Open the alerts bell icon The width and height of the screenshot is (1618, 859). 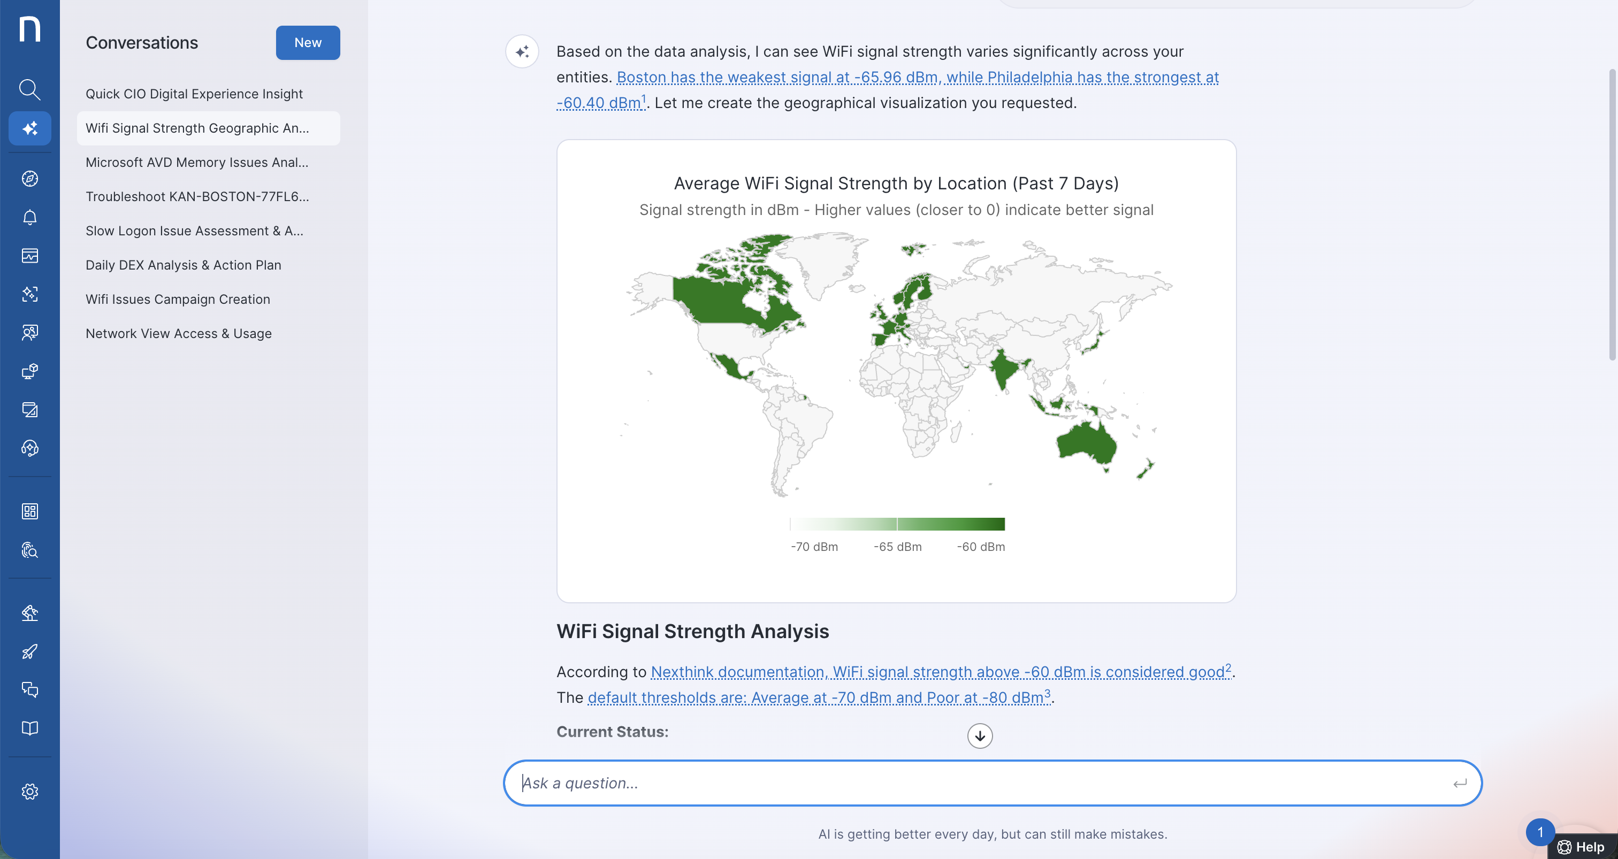tap(29, 217)
